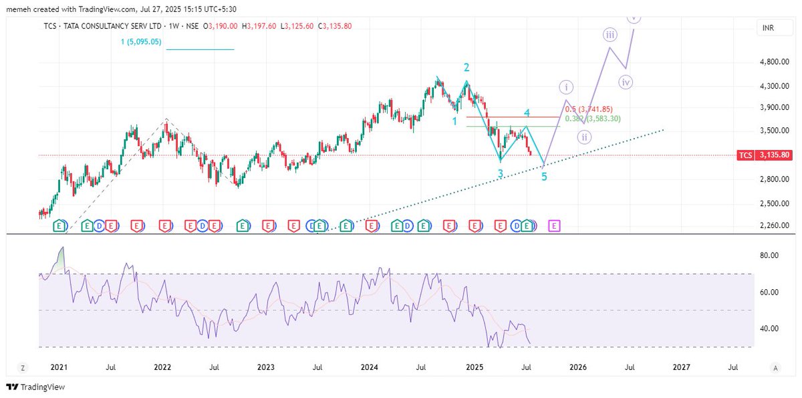Select the circled purple wave label iii
This screenshot has height=398, width=802.
(610, 34)
